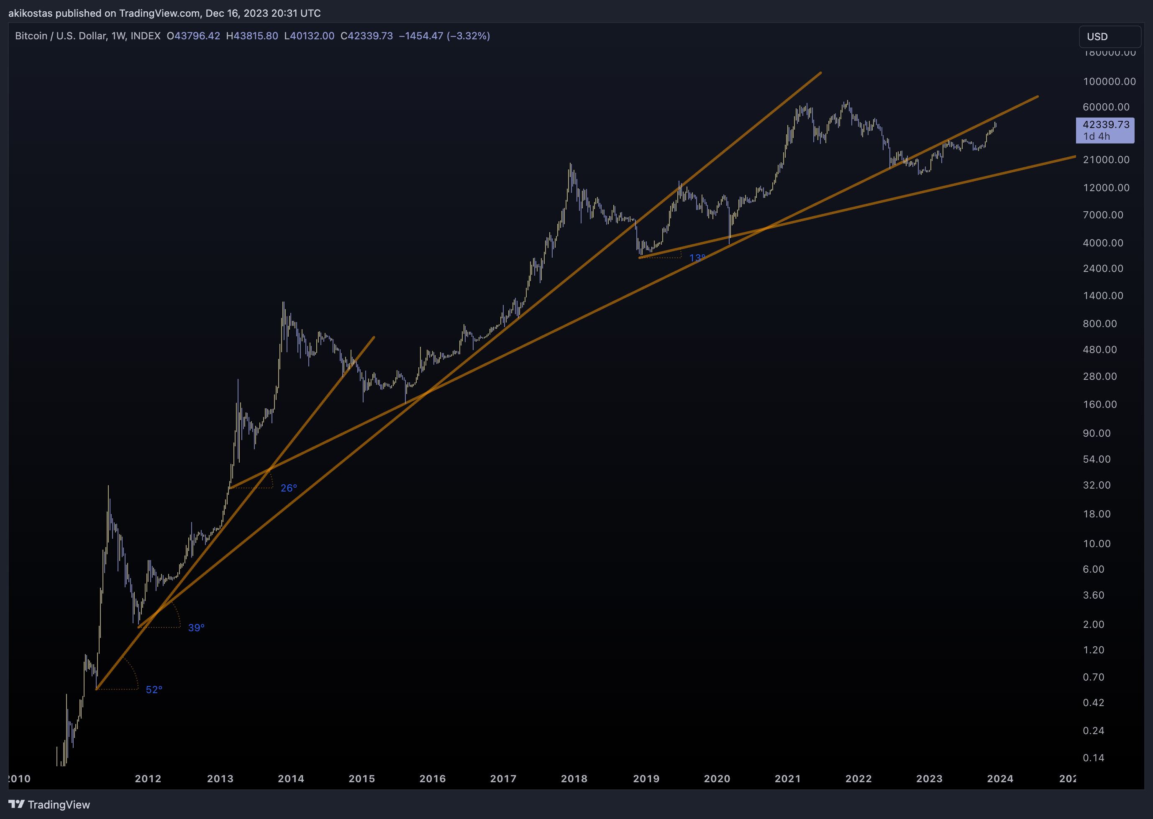Click the 26° angle label
The width and height of the screenshot is (1153, 819).
(289, 488)
